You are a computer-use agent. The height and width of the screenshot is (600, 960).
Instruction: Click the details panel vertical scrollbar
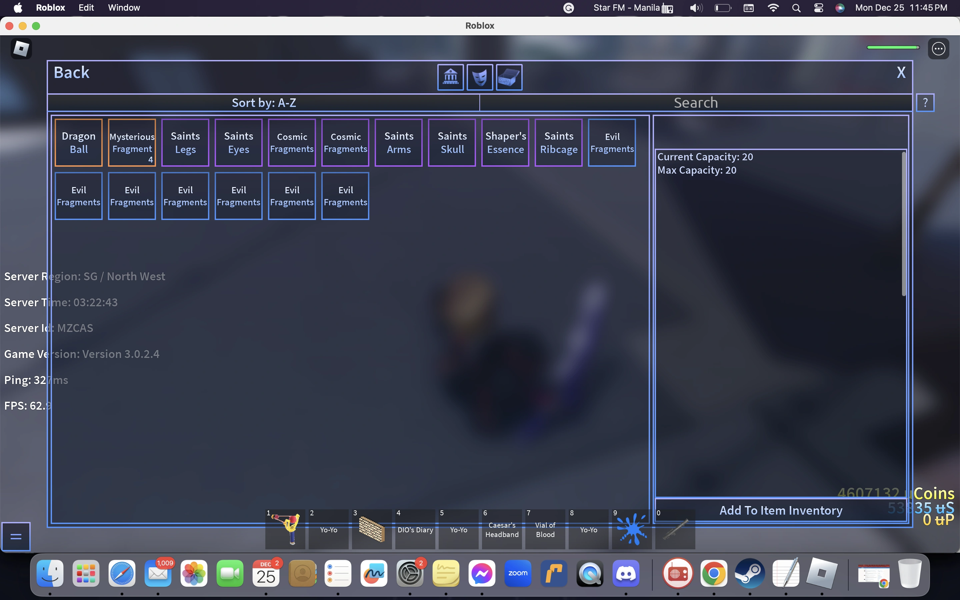904,224
